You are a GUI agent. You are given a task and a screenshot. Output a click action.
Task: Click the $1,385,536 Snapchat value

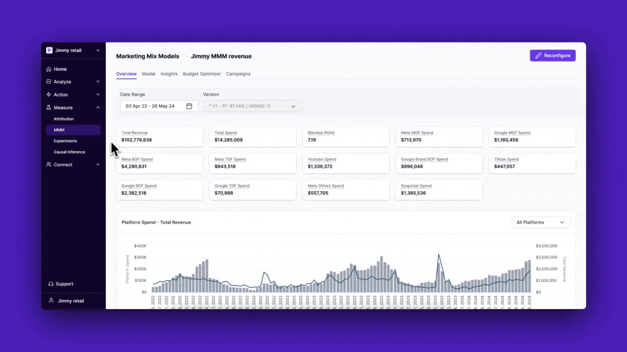(413, 193)
